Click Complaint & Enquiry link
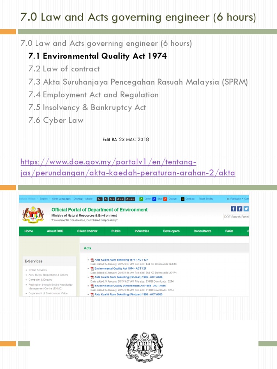This screenshot has height=369, width=277. tap(40, 280)
